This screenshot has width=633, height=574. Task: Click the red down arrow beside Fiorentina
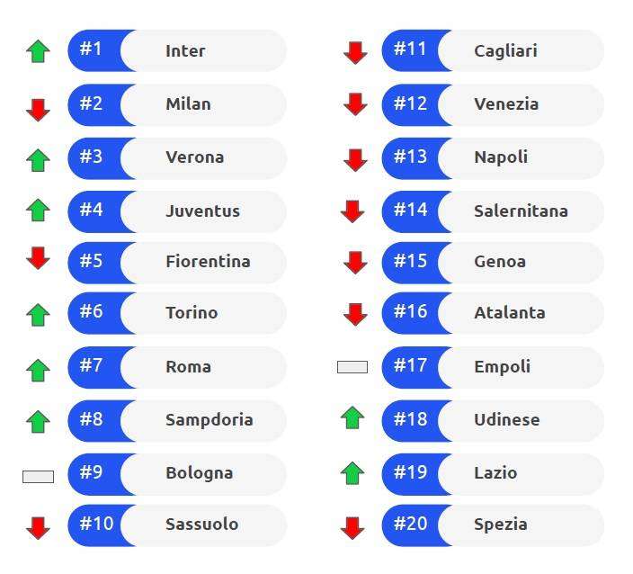coord(38,258)
